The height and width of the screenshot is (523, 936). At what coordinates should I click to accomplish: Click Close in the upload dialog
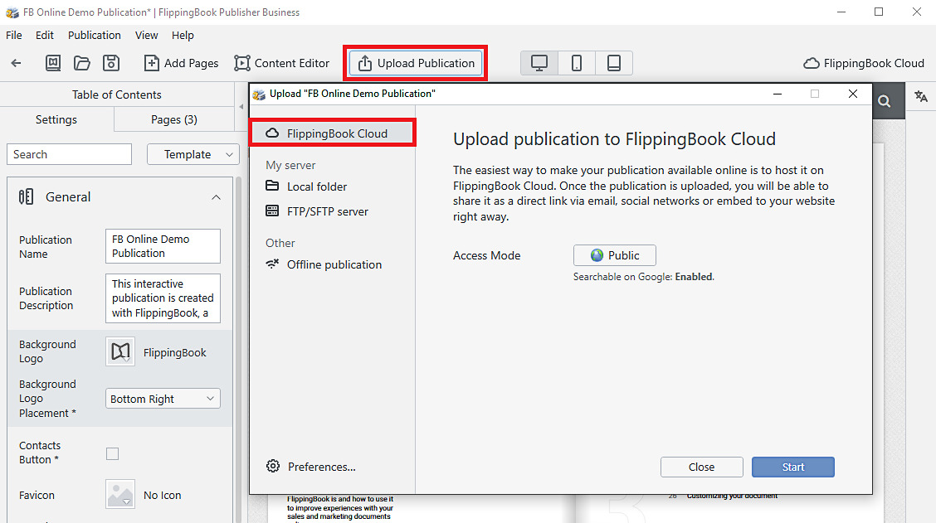(701, 467)
